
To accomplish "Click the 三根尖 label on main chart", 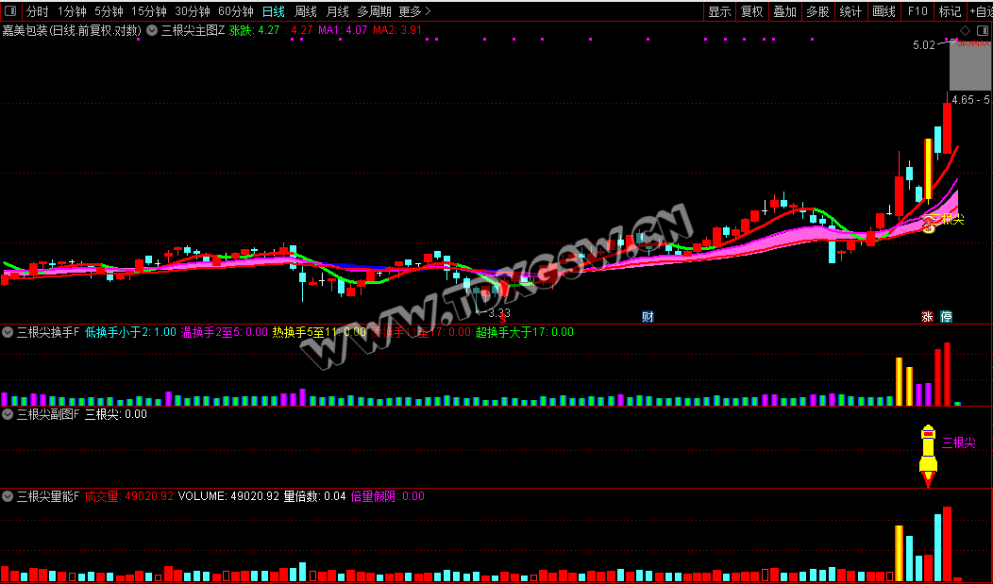I will 948,220.
